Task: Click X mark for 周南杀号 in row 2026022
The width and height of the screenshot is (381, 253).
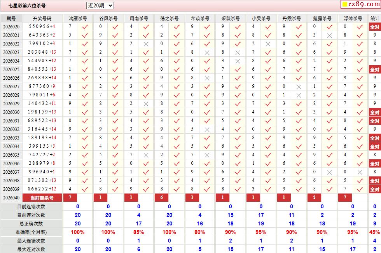Action: click(x=146, y=44)
